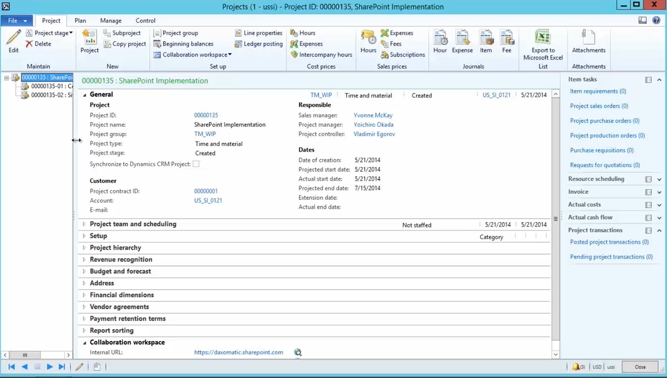Open the Fee journal
This screenshot has width=667, height=378.
(x=506, y=41)
